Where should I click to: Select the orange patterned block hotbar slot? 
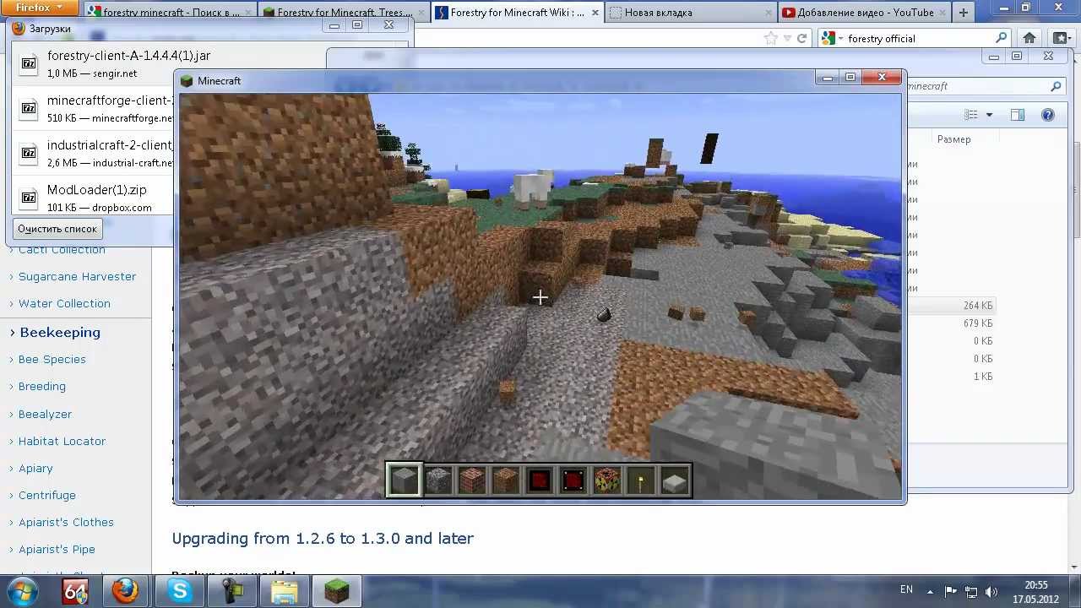(x=607, y=480)
